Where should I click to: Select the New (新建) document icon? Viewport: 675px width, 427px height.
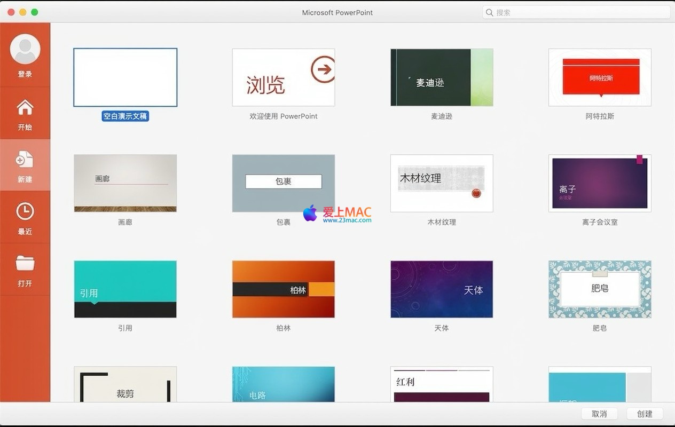point(25,159)
